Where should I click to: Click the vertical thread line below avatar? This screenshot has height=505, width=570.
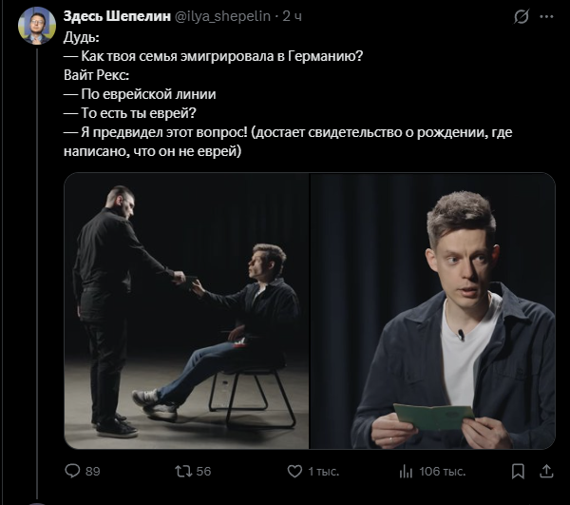point(37,273)
